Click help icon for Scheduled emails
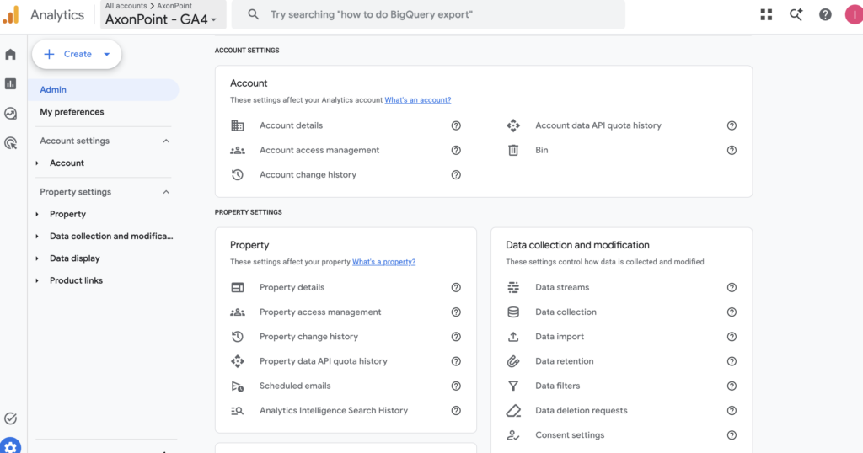This screenshot has width=863, height=453. (x=456, y=386)
